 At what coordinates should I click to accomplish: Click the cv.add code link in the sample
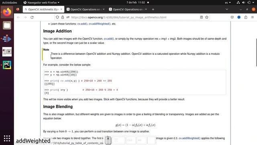(x=65, y=81)
